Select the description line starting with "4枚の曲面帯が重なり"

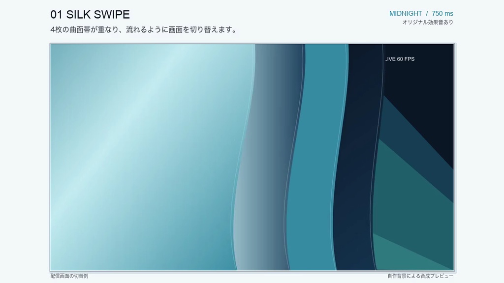(x=144, y=29)
